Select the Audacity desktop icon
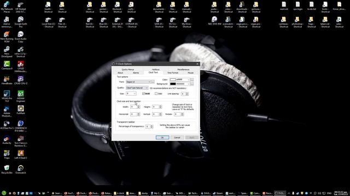 [x=7, y=140]
